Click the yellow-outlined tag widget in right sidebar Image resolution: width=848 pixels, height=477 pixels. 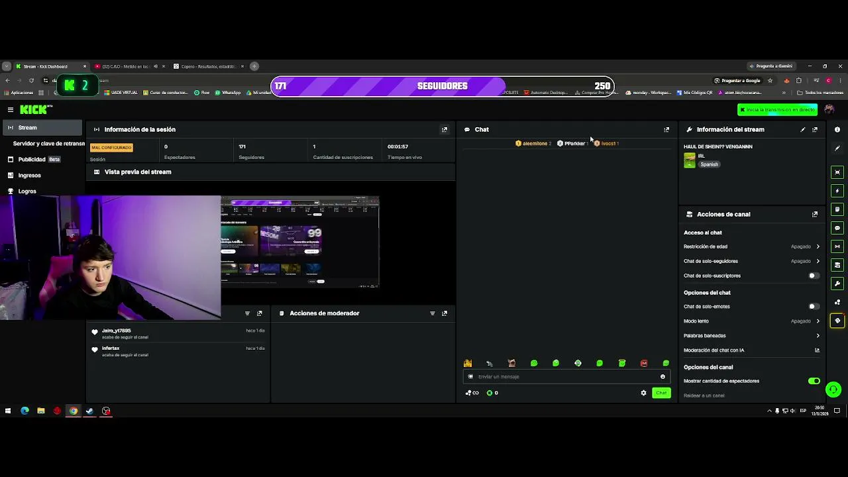pos(837,321)
